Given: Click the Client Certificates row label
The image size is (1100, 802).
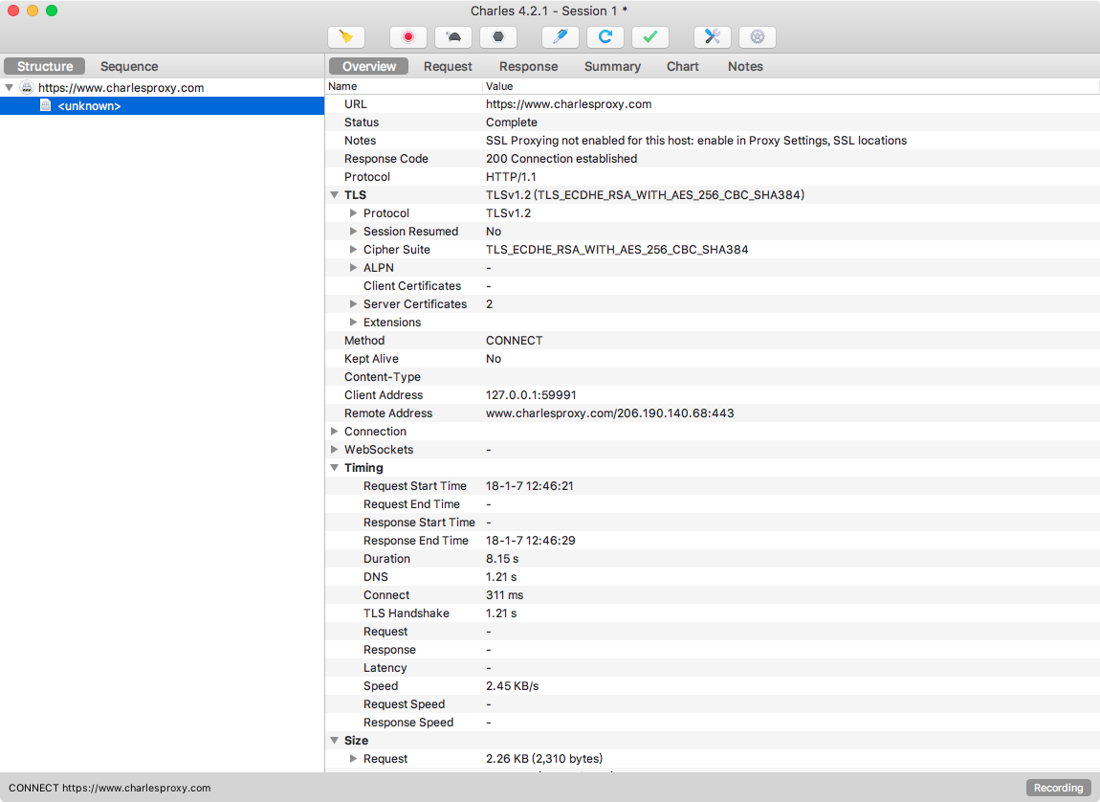Looking at the screenshot, I should pos(412,286).
